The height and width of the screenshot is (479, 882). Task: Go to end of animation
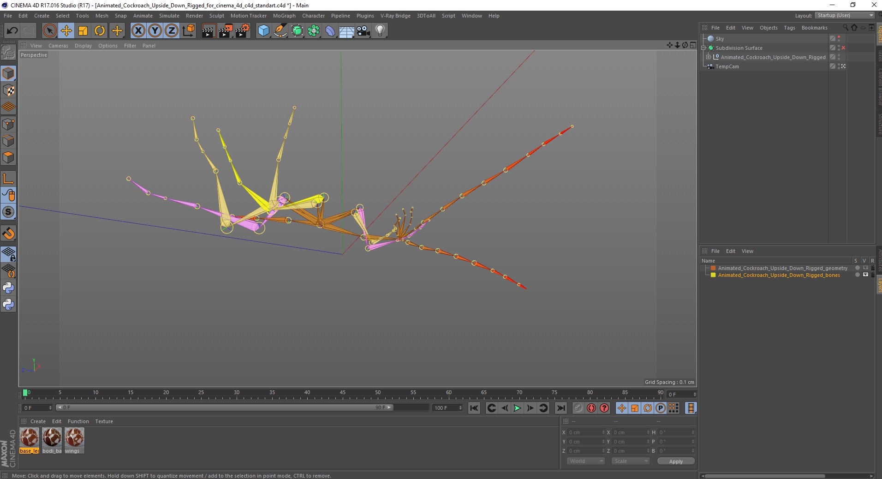coord(560,408)
